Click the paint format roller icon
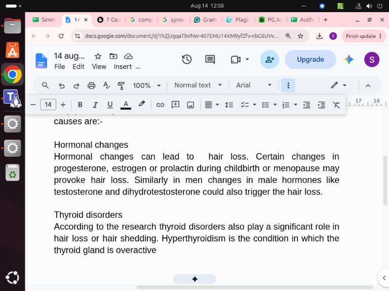The height and width of the screenshot is (291, 389). 121,85
